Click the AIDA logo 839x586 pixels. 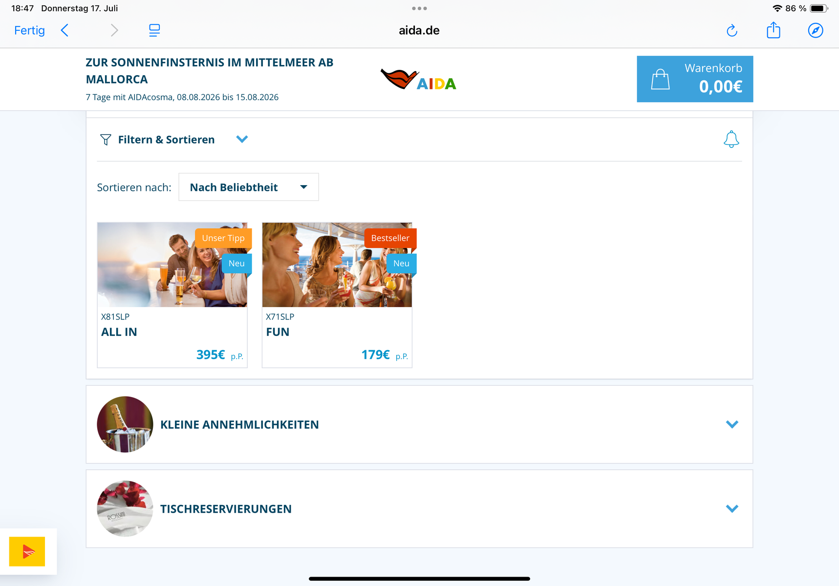click(418, 80)
